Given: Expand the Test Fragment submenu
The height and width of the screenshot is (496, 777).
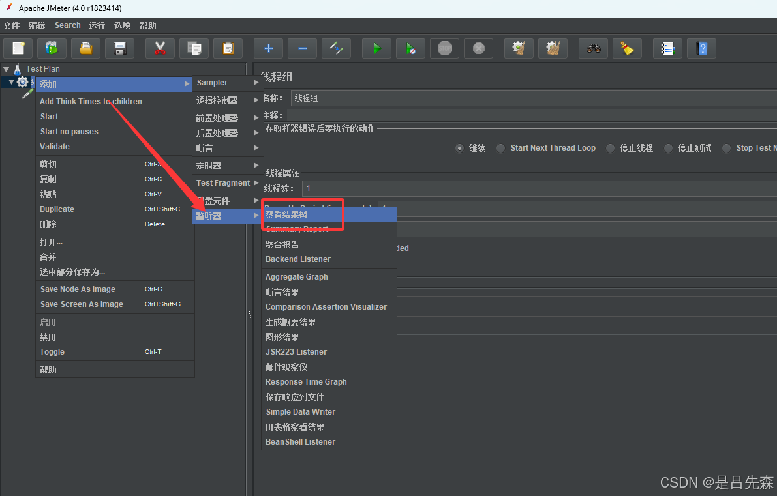Looking at the screenshot, I should pos(228,183).
